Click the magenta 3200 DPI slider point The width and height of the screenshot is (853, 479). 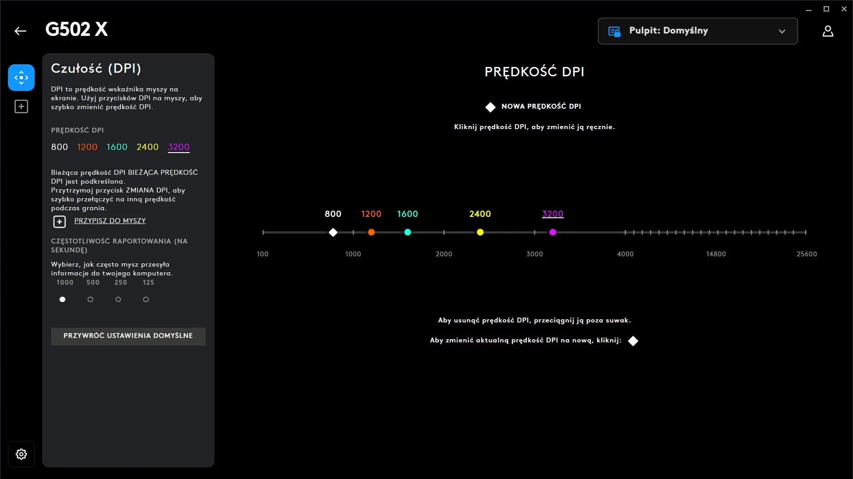coord(553,232)
